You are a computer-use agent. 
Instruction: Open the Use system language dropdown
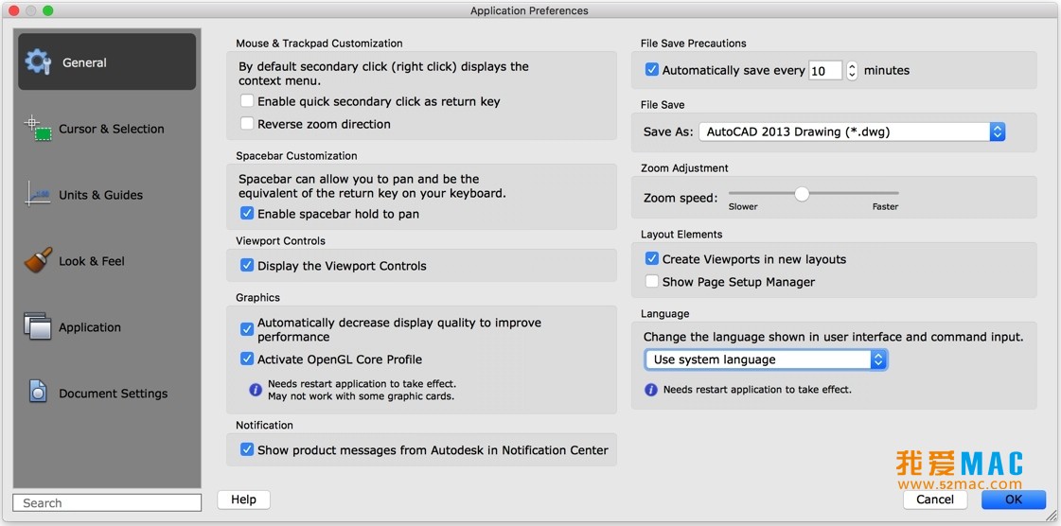pyautogui.click(x=766, y=359)
